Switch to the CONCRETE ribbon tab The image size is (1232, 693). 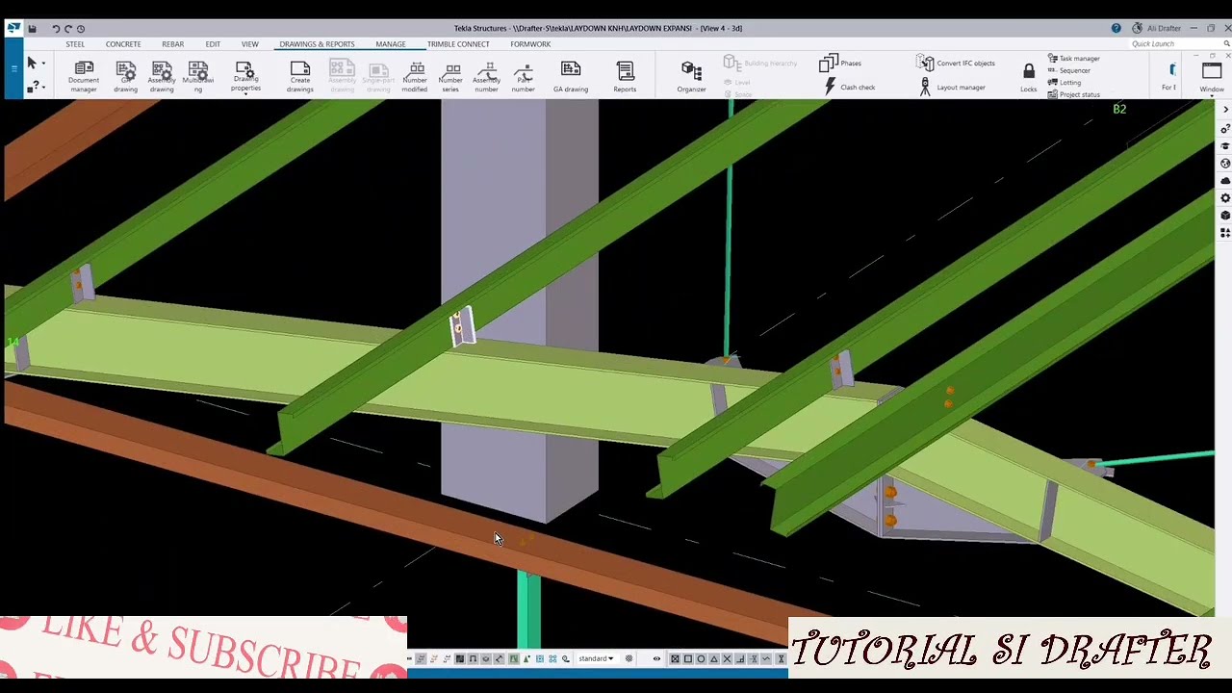(123, 44)
